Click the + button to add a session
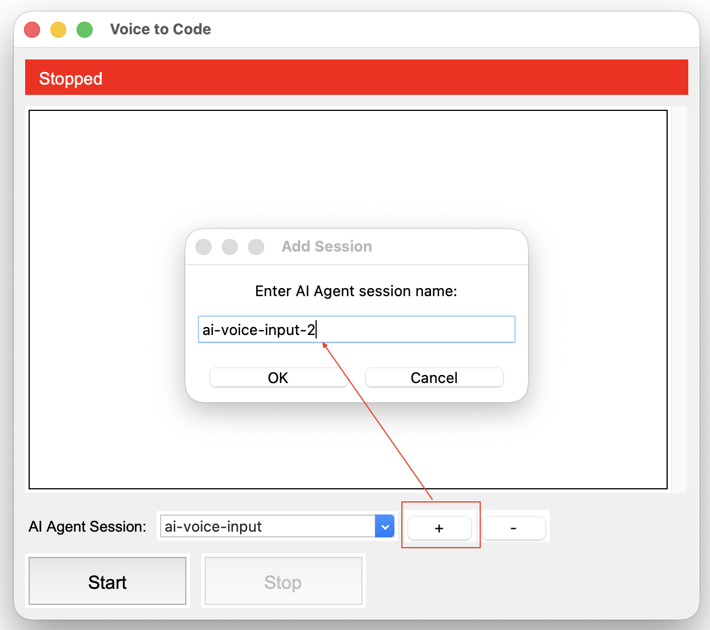The width and height of the screenshot is (710, 630). pyautogui.click(x=439, y=528)
